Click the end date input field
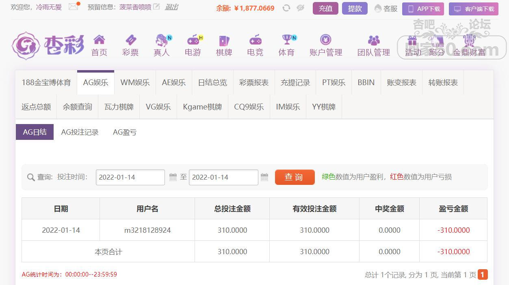509x285 pixels. click(223, 177)
